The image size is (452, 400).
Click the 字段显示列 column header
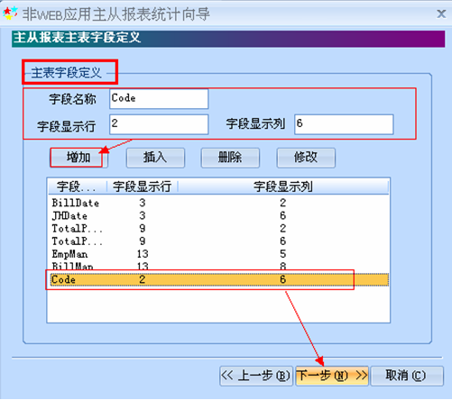[283, 186]
